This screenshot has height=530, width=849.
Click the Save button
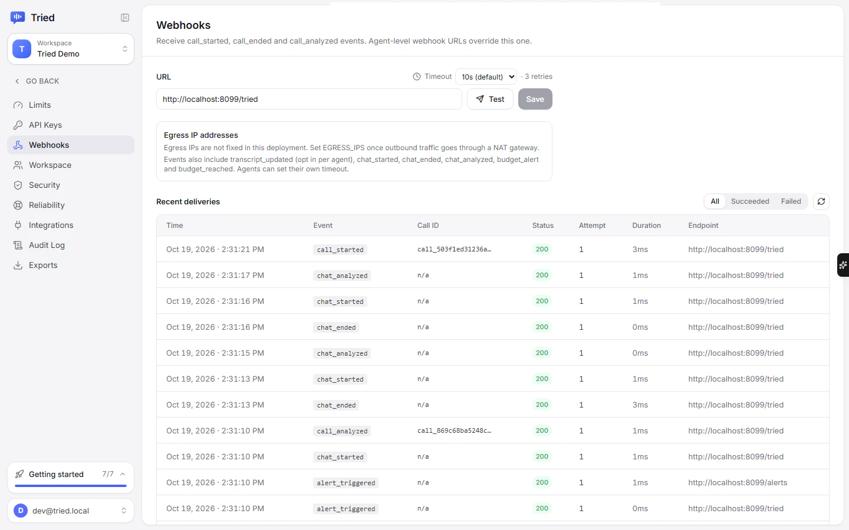535,99
